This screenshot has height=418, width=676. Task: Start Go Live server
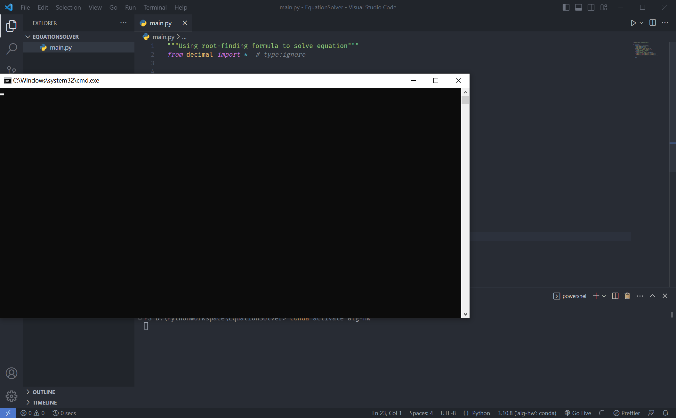coord(578,413)
